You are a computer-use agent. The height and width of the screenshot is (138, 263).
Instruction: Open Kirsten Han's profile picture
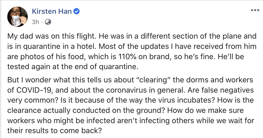17,17
